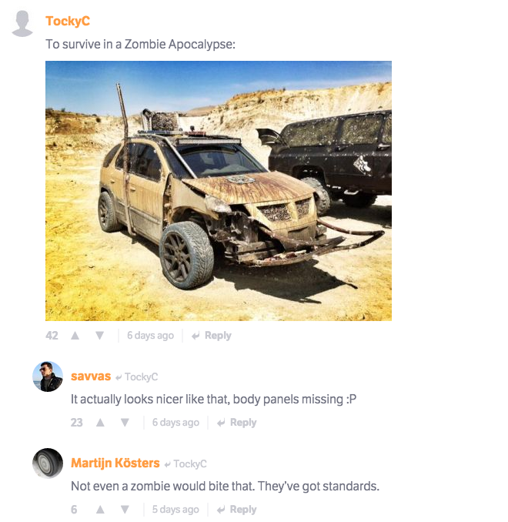This screenshot has height=522, width=508.
Task: Reply to savvas's comment
Action: 237,423
